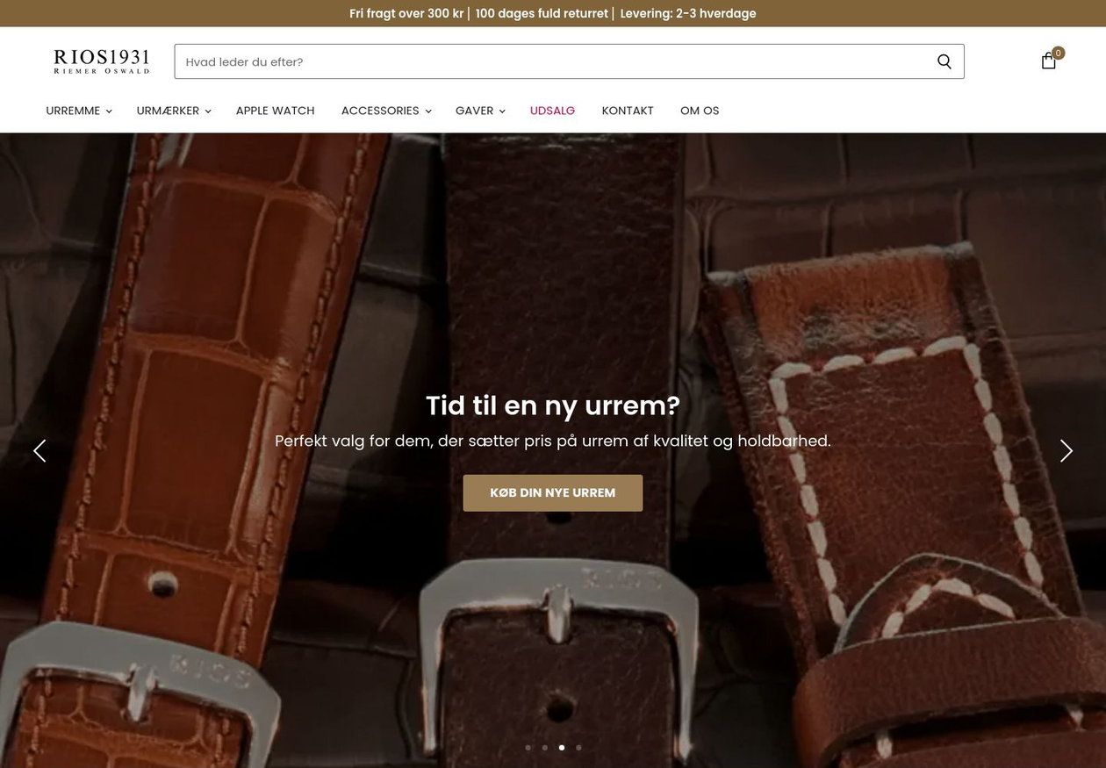Viewport: 1106px width, 768px height.
Task: Open the UDSALG sale page
Action: 552,111
